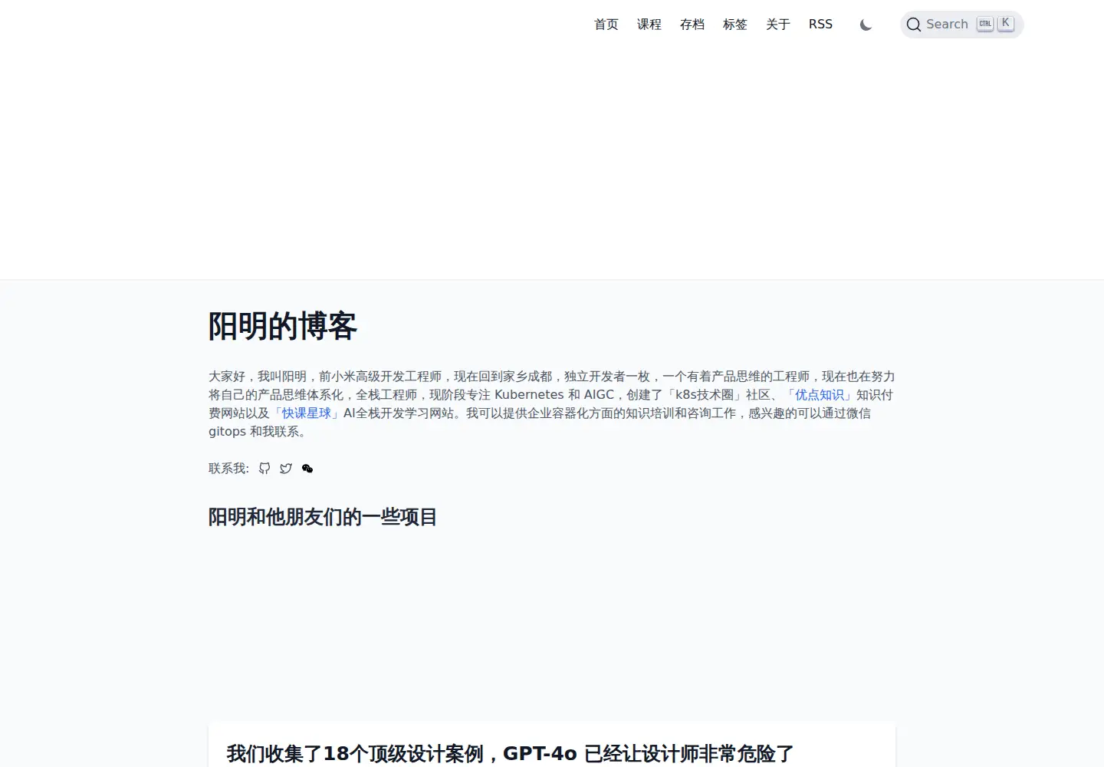Follow the 快课星球 link
The image size is (1104, 767).
(x=307, y=413)
